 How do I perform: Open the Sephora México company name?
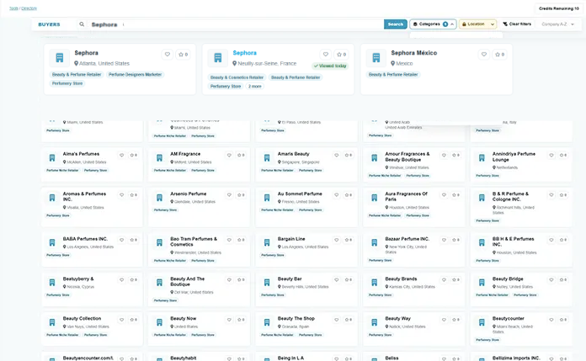(x=413, y=53)
